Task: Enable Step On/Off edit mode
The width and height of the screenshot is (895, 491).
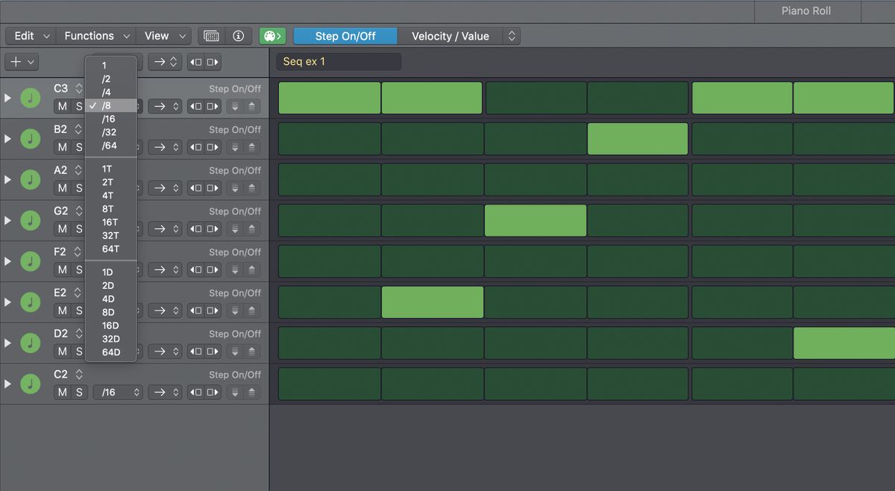Action: click(x=345, y=35)
